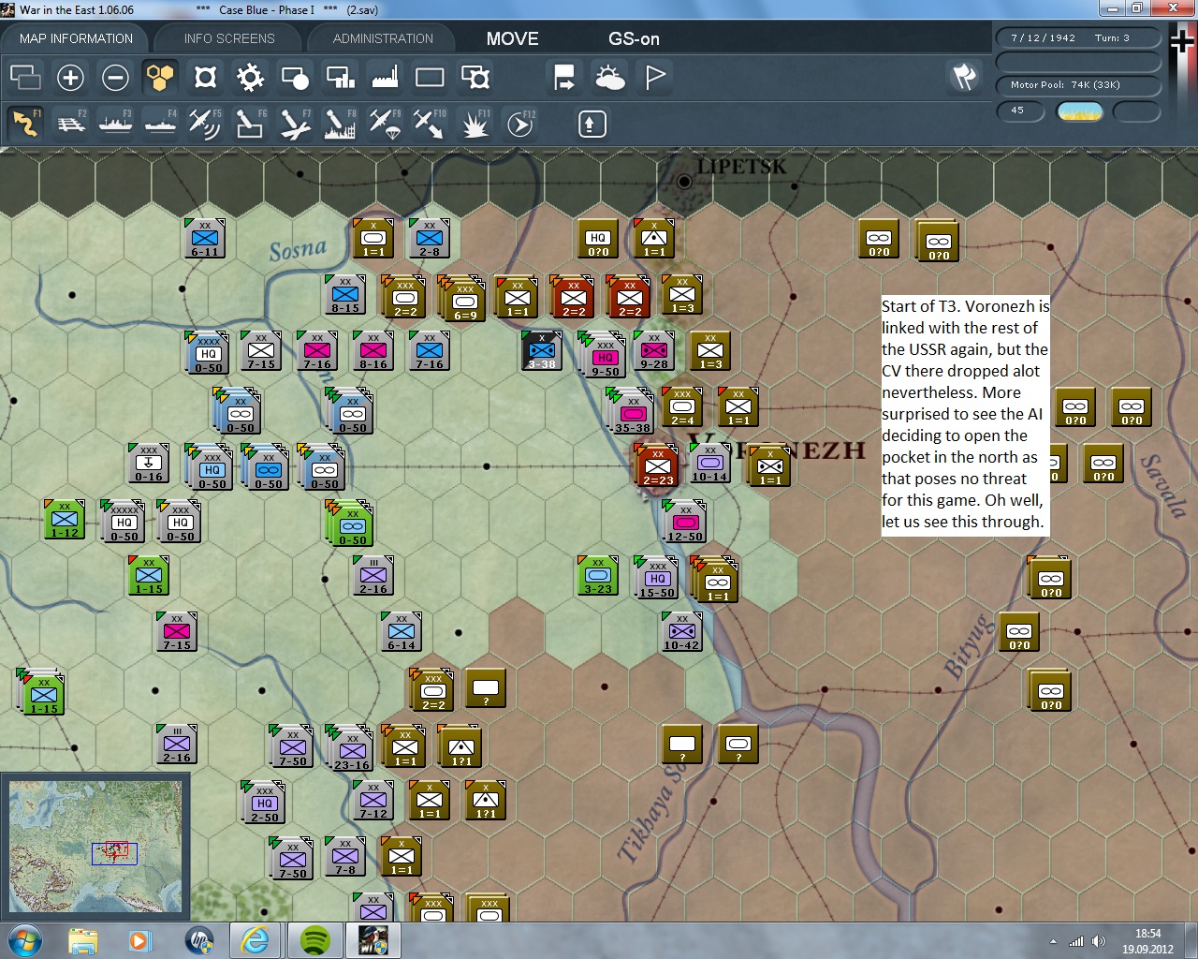
Task: Select the F9 air transport parachute mode
Action: [x=385, y=124]
